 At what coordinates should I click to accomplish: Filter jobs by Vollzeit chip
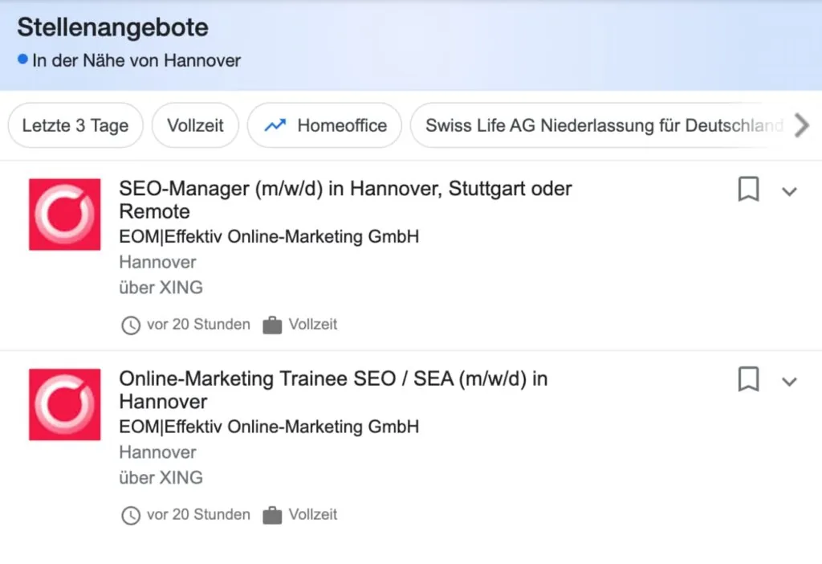pos(195,125)
